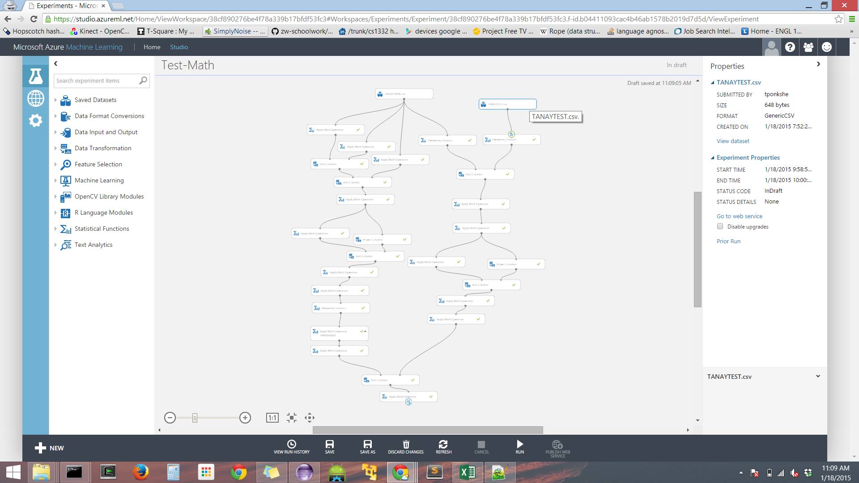Expand Machine Learning module category

point(56,181)
